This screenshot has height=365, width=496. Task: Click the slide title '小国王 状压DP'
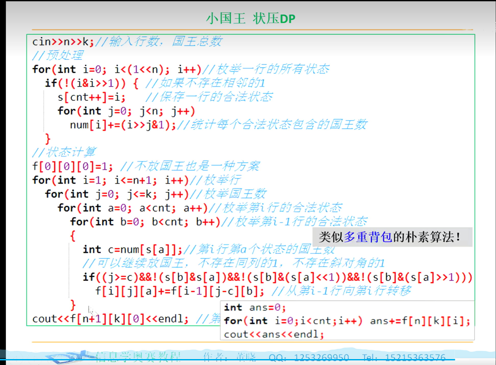250,19
